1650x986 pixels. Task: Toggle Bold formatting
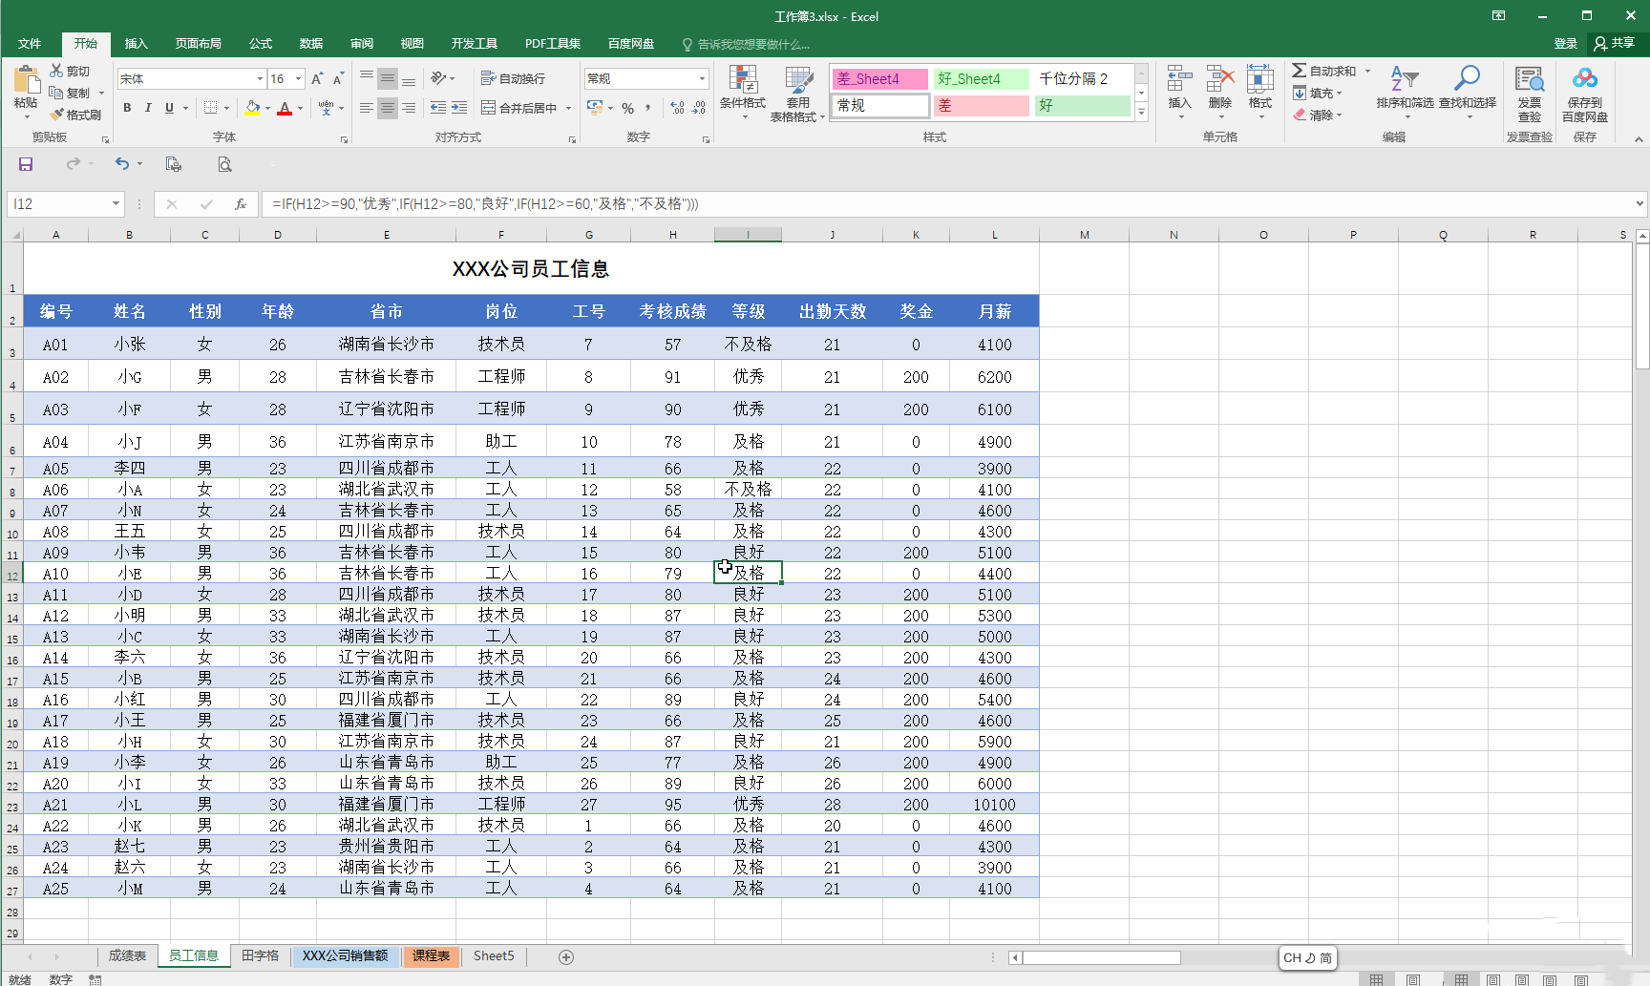tap(127, 108)
